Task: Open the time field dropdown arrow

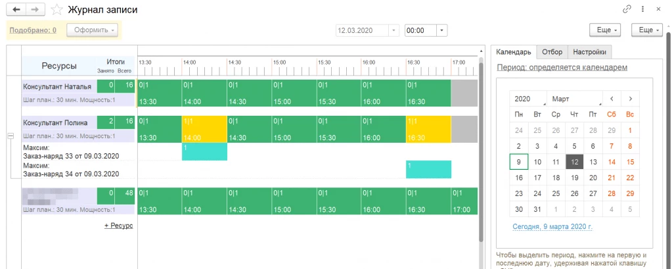Action: [441, 30]
